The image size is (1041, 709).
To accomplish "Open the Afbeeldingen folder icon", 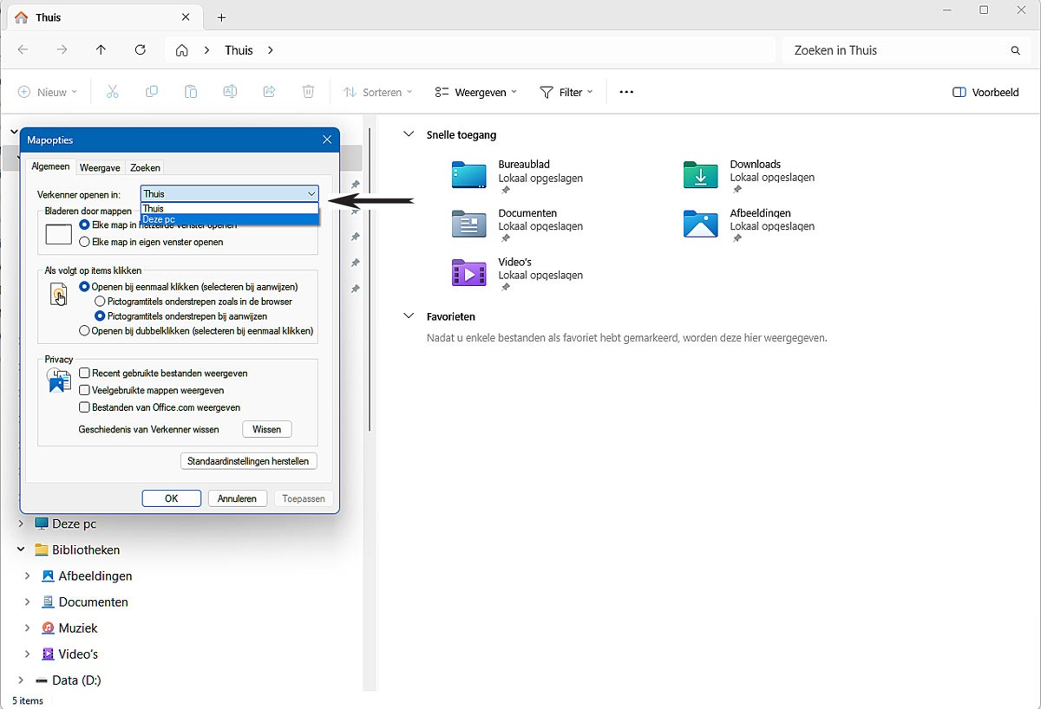I will click(x=701, y=224).
